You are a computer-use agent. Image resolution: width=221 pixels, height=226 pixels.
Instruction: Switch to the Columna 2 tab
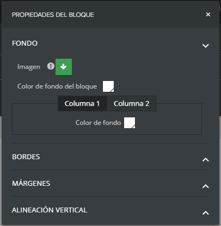131,104
